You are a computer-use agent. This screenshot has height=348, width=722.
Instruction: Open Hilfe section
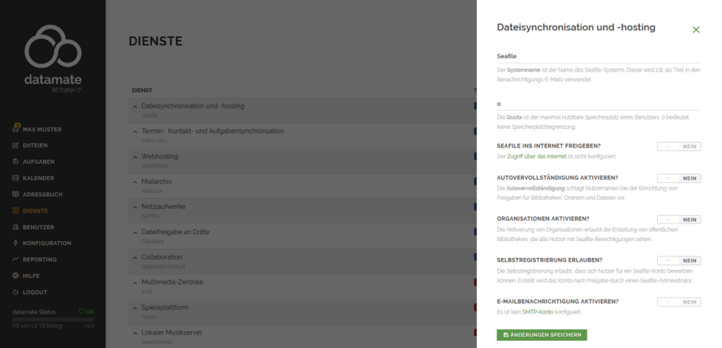[x=31, y=276]
